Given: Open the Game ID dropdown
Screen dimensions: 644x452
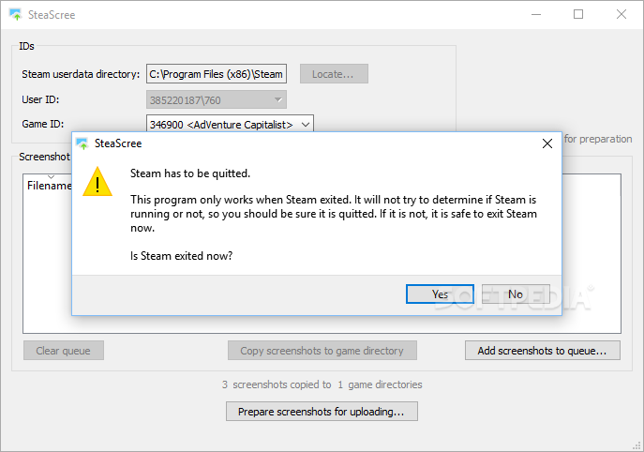Looking at the screenshot, I should click(230, 124).
